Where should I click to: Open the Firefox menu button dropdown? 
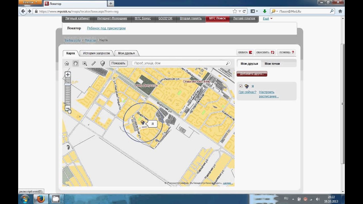(x=30, y=2)
